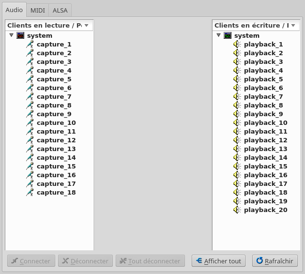305x274 pixels.
Task: Select the playback_4 port
Action: (263, 70)
